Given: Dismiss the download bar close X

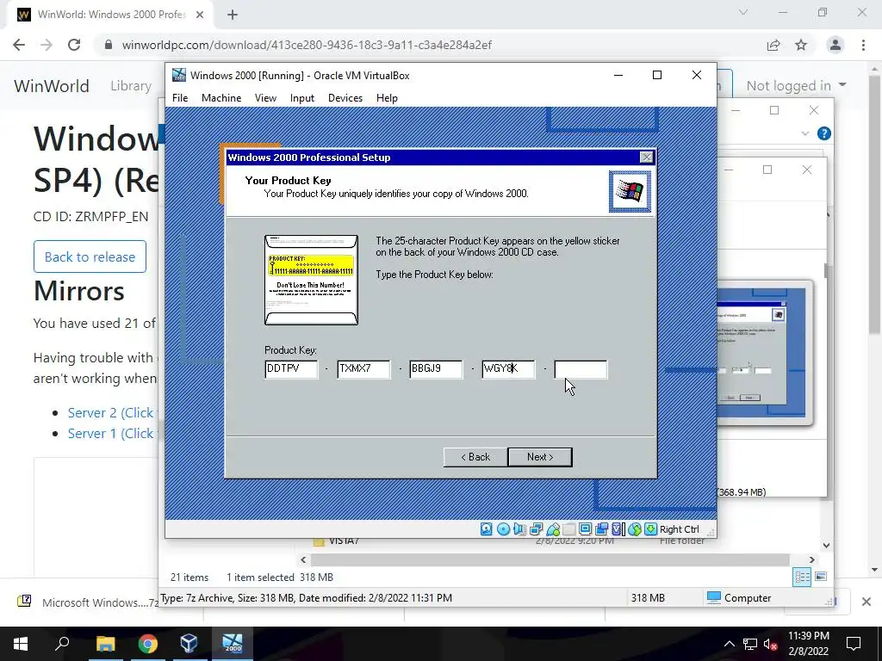Looking at the screenshot, I should pyautogui.click(x=866, y=602).
